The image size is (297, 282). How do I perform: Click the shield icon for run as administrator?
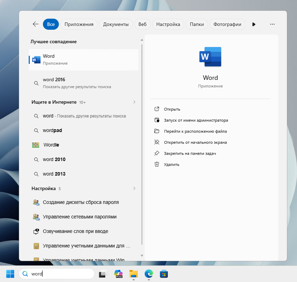[x=157, y=120]
